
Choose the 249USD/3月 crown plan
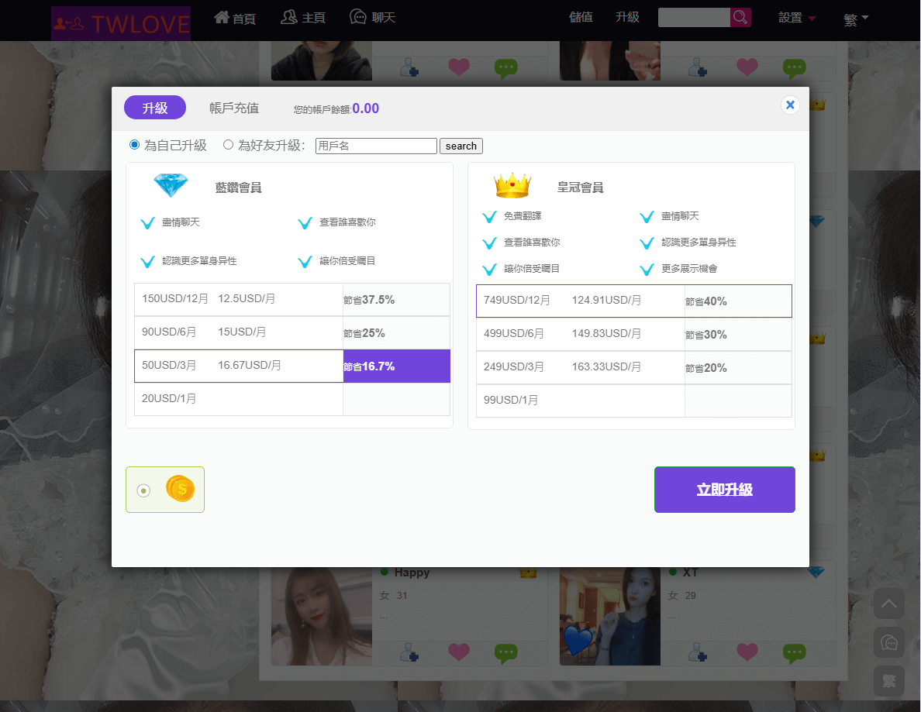click(x=634, y=367)
